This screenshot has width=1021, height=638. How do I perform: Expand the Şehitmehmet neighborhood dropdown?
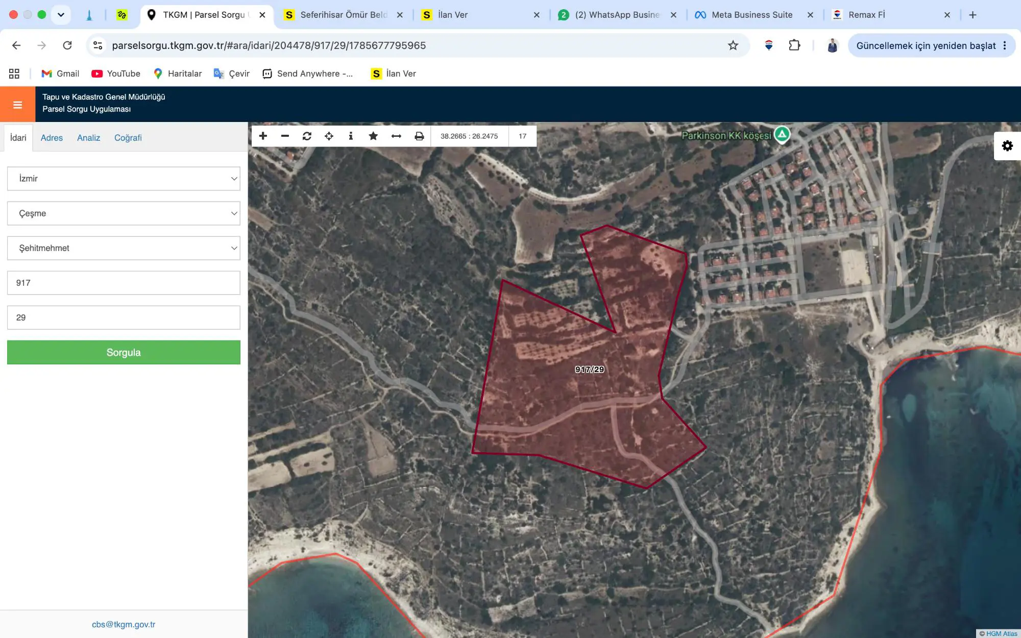pos(124,248)
